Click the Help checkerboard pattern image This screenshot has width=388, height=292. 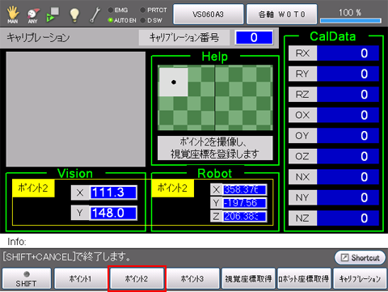[x=215, y=98]
